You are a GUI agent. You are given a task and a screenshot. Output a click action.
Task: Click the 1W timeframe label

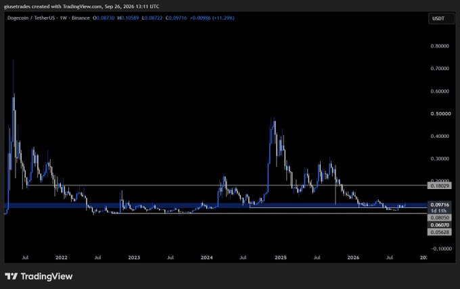pos(64,18)
